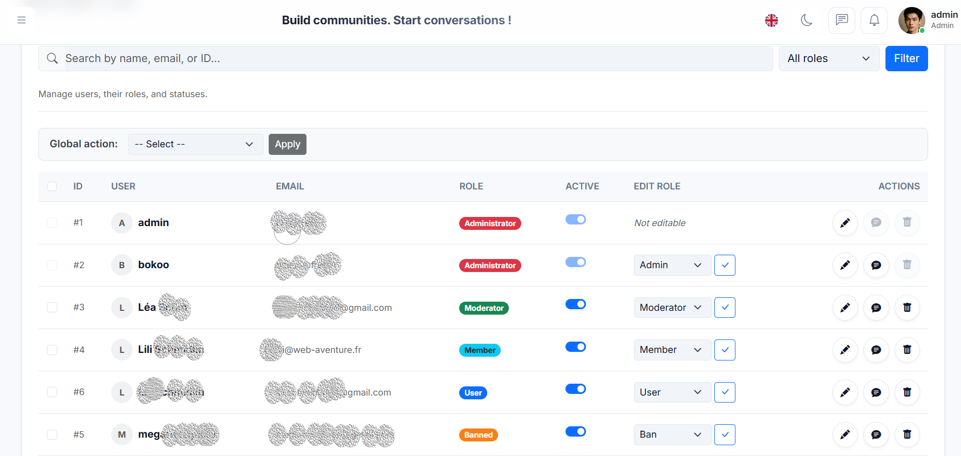Confirm role change for user #5 checkmark
Viewport: 961px width, 456px height.
725,434
